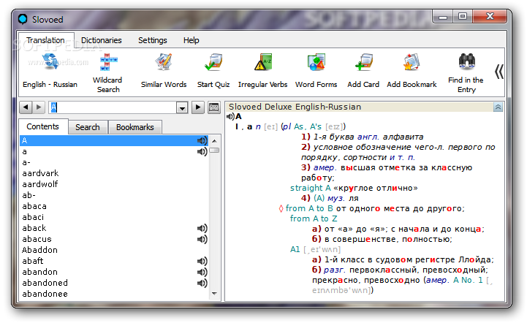Switch to the Search tab
This screenshot has height=323, width=527.
point(88,127)
